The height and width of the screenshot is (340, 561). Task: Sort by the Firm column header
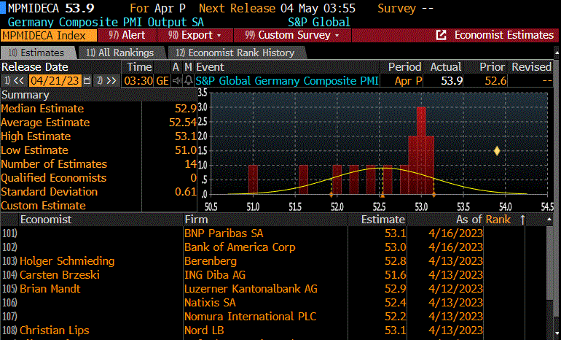click(x=196, y=220)
